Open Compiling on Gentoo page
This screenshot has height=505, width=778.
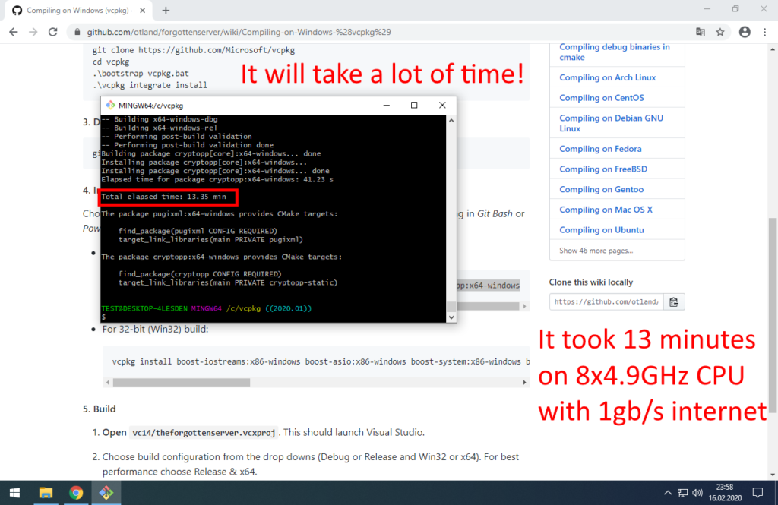pos(602,190)
